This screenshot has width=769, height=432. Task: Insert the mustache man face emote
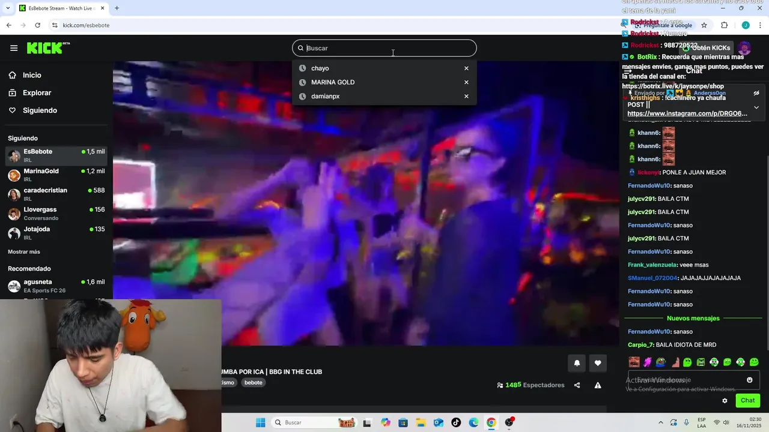tap(634, 362)
